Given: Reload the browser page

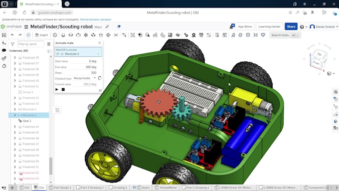Looking at the screenshot, I should (x=24, y=12).
